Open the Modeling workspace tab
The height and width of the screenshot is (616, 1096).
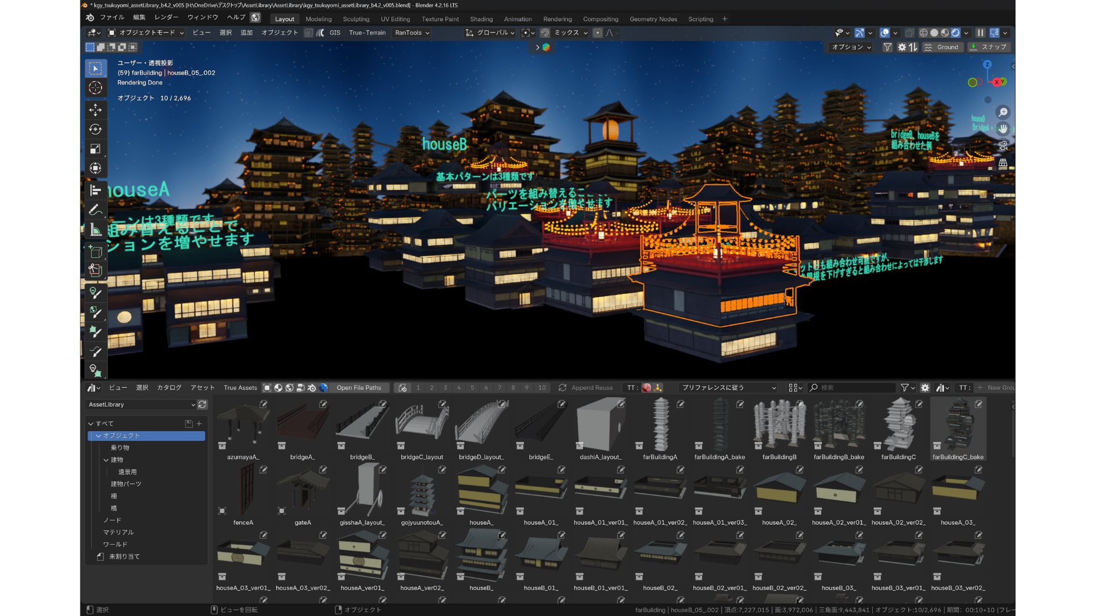[x=319, y=19]
